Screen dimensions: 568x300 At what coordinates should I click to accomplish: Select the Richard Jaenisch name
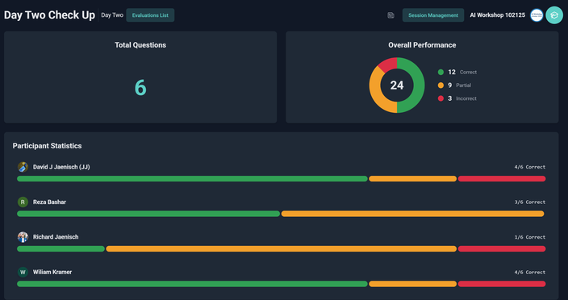(56, 237)
